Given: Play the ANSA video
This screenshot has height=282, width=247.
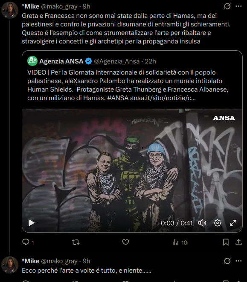Looking at the screenshot, I should [x=31, y=223].
